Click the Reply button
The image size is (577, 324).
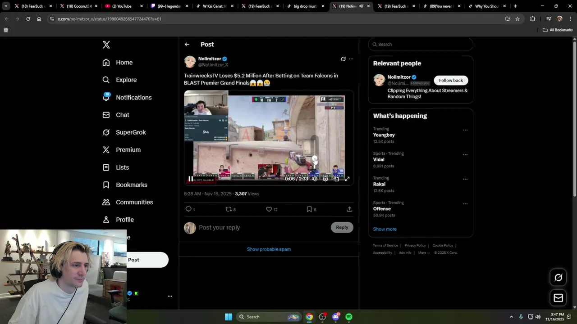coord(342,227)
